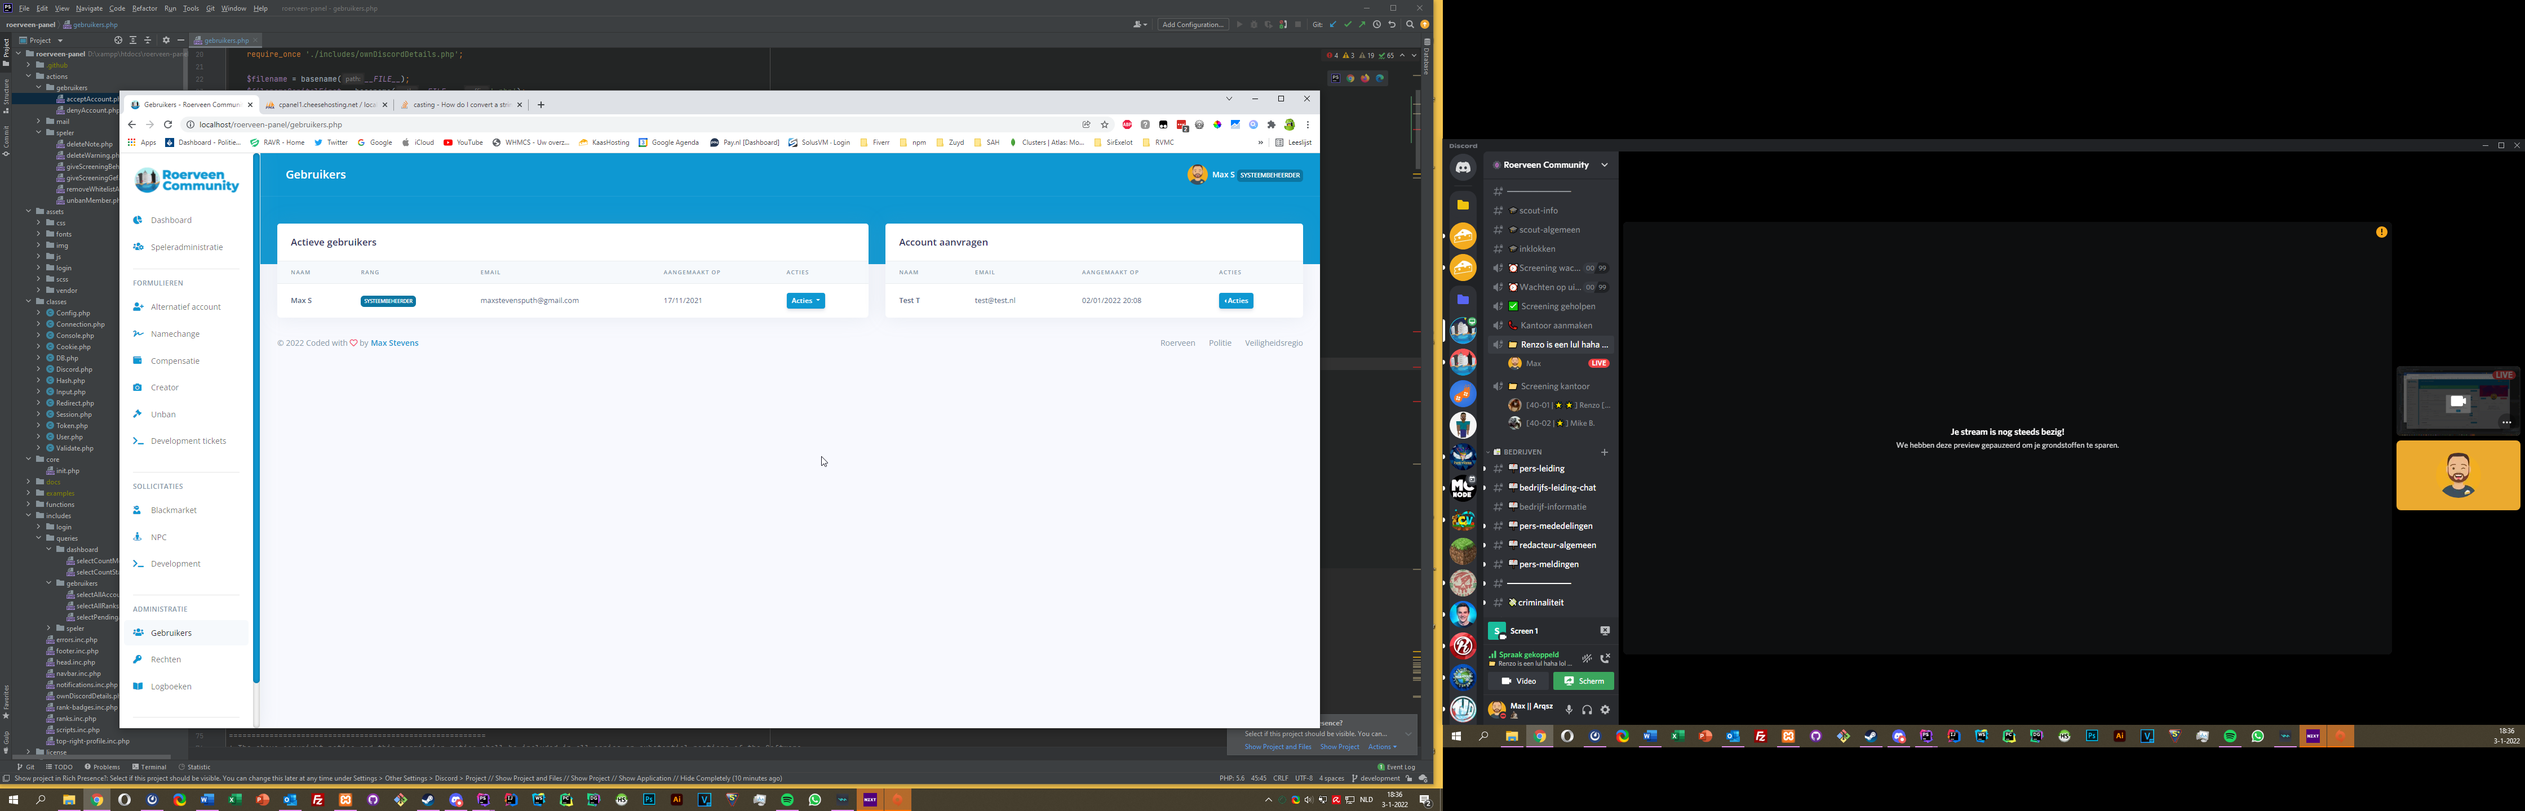Screen dimensions: 2525x811
Task: Expand the .github folder in the tree
Action: tap(28, 65)
